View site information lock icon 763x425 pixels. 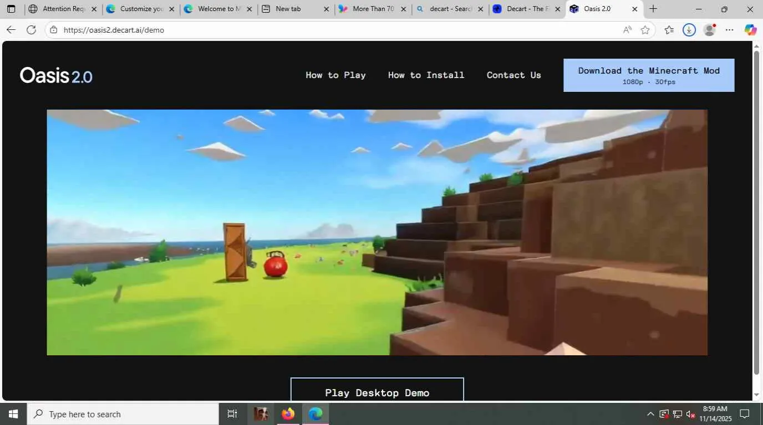(x=54, y=30)
